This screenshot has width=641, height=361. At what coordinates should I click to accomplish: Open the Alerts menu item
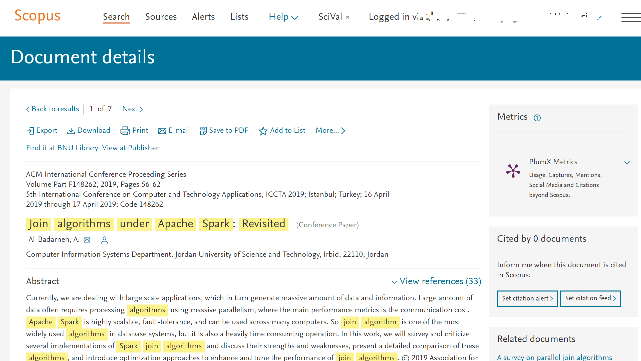coord(203,17)
